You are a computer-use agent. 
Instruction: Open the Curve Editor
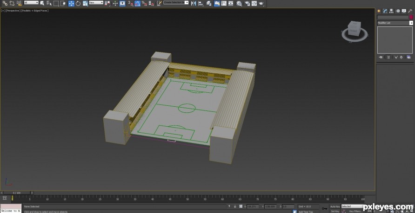[224, 3]
